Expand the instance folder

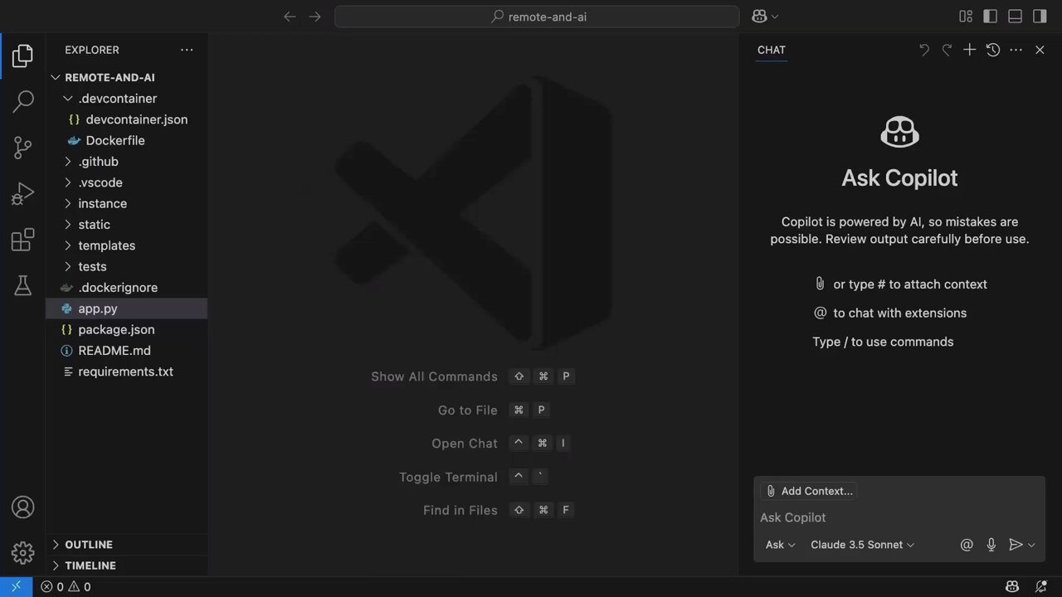[x=68, y=204]
